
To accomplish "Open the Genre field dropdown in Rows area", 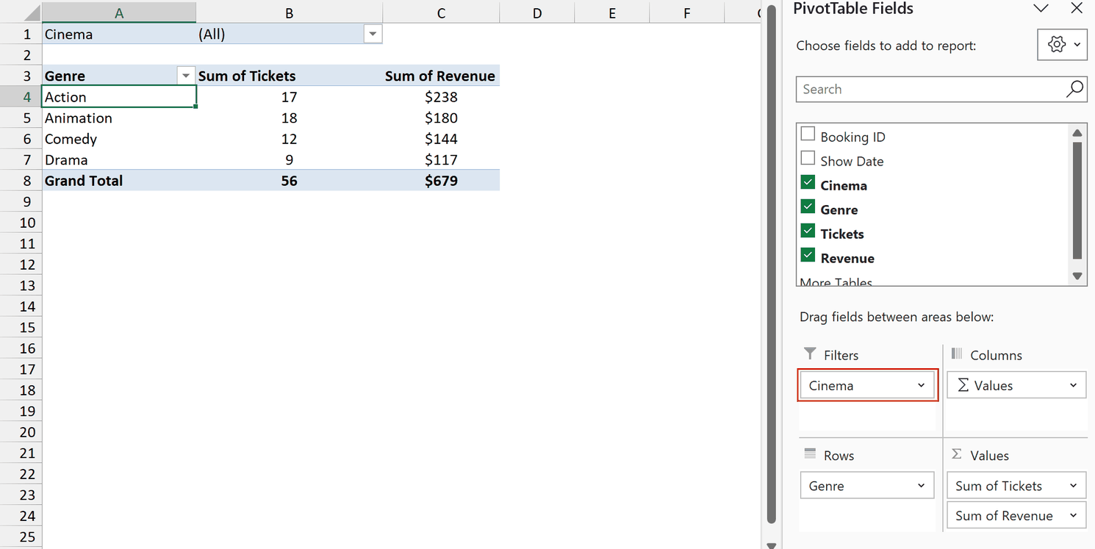I will [x=921, y=486].
